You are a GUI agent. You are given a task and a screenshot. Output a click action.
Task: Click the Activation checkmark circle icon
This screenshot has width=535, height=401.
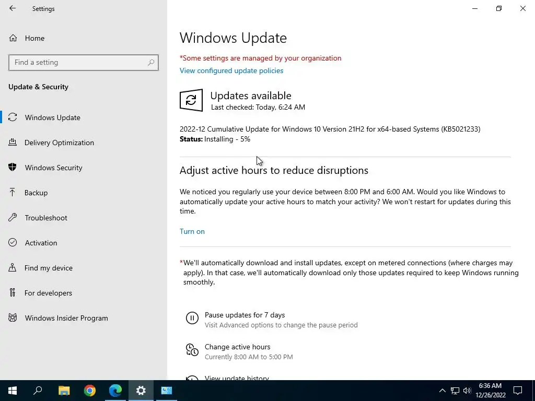tap(13, 242)
